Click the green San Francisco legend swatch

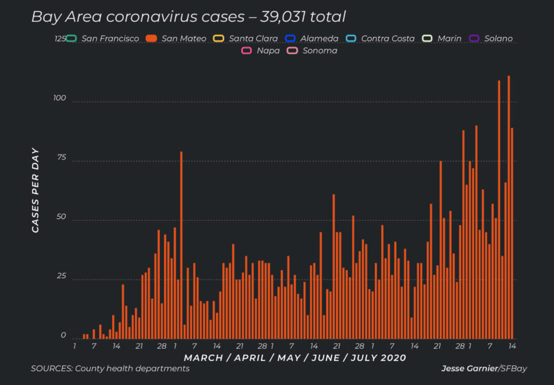[x=71, y=39]
